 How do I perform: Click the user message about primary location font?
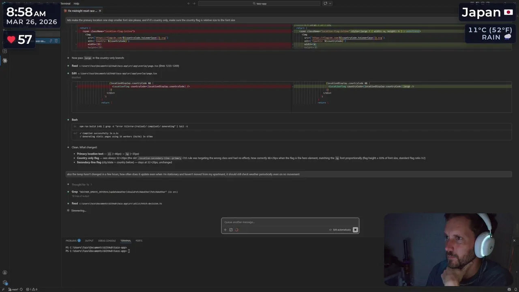point(289,20)
